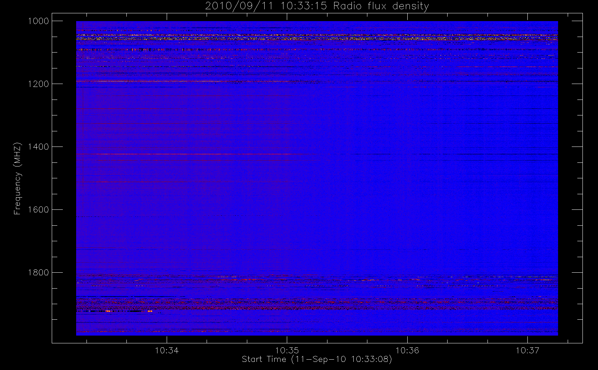
Task: Click the 'Start Time (11-Sep-10 10:33:08)' axis label
Action: coord(317,359)
